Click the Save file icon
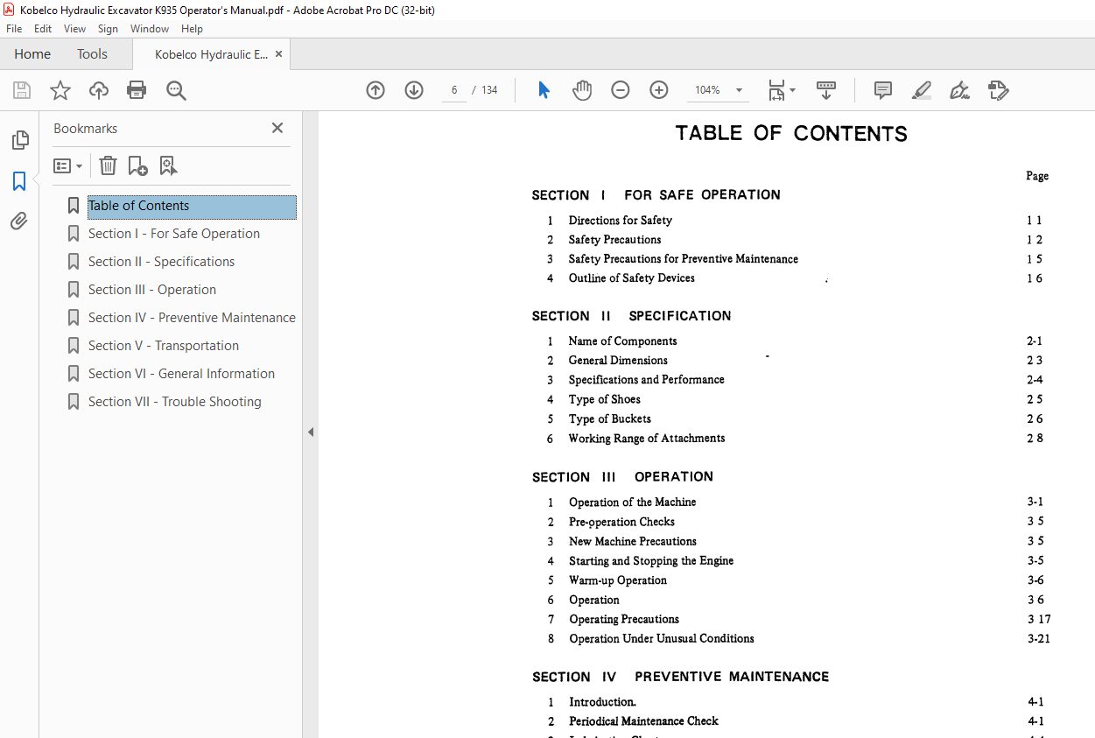 click(x=22, y=90)
